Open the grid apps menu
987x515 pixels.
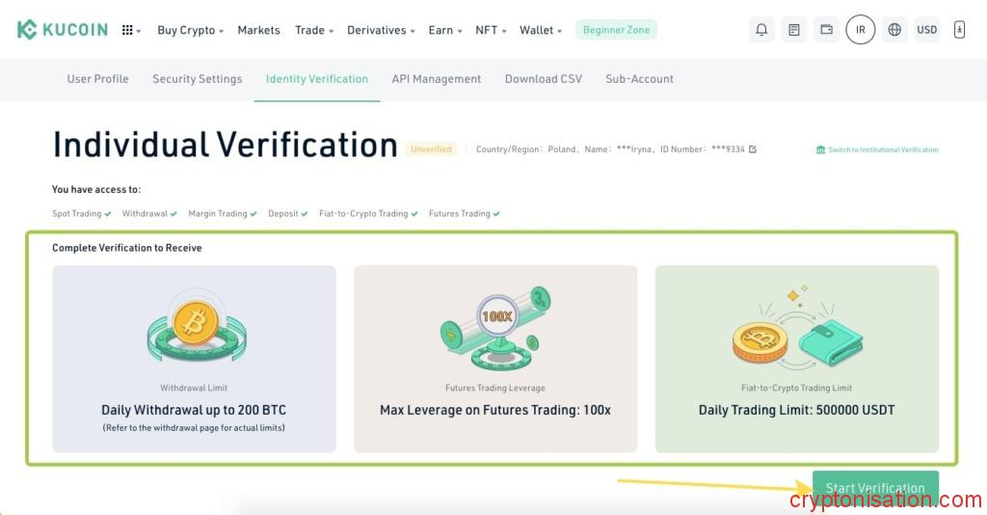coord(128,30)
